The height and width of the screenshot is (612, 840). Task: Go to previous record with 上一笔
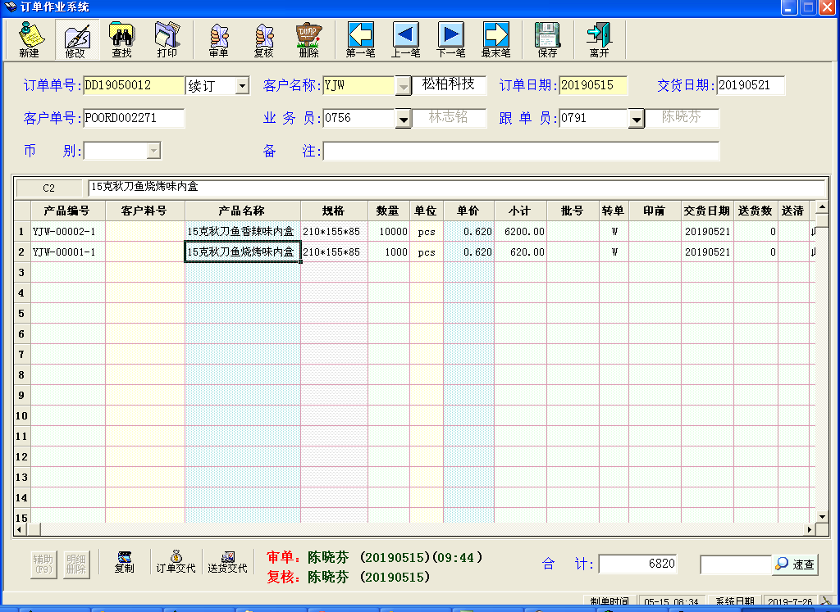[405, 39]
